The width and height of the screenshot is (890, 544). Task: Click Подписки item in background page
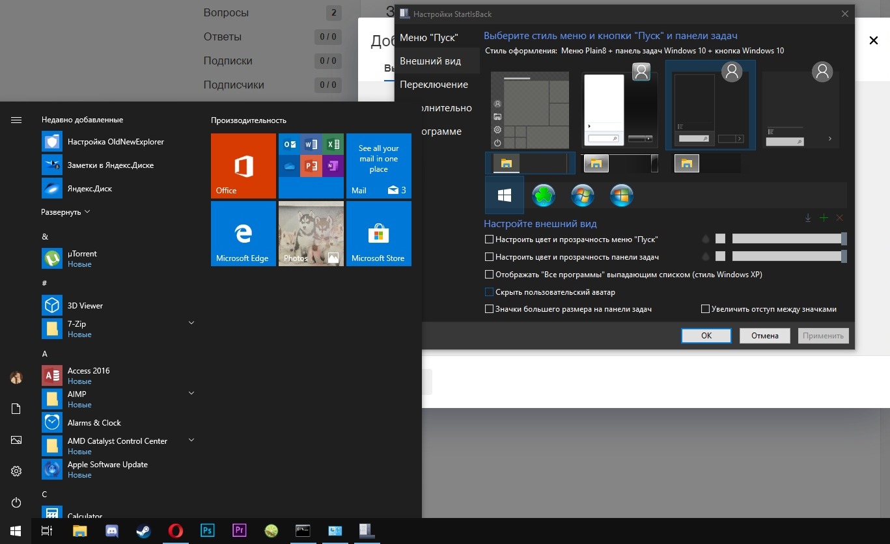click(x=228, y=61)
